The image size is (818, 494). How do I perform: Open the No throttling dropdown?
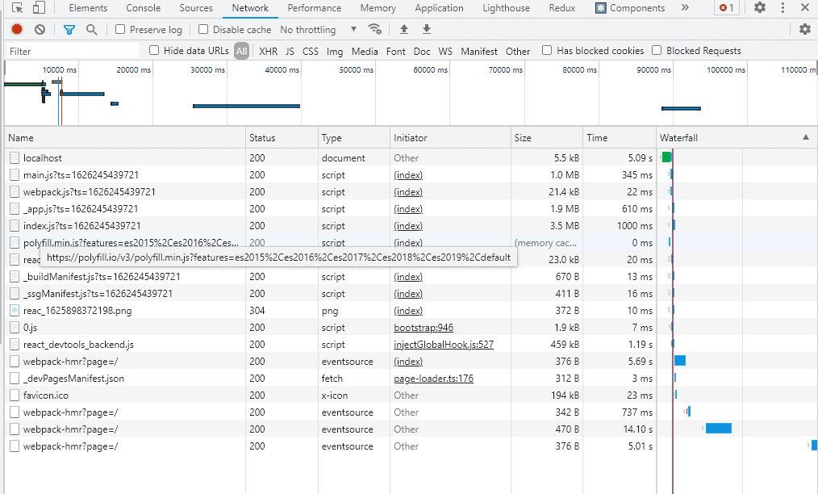319,30
